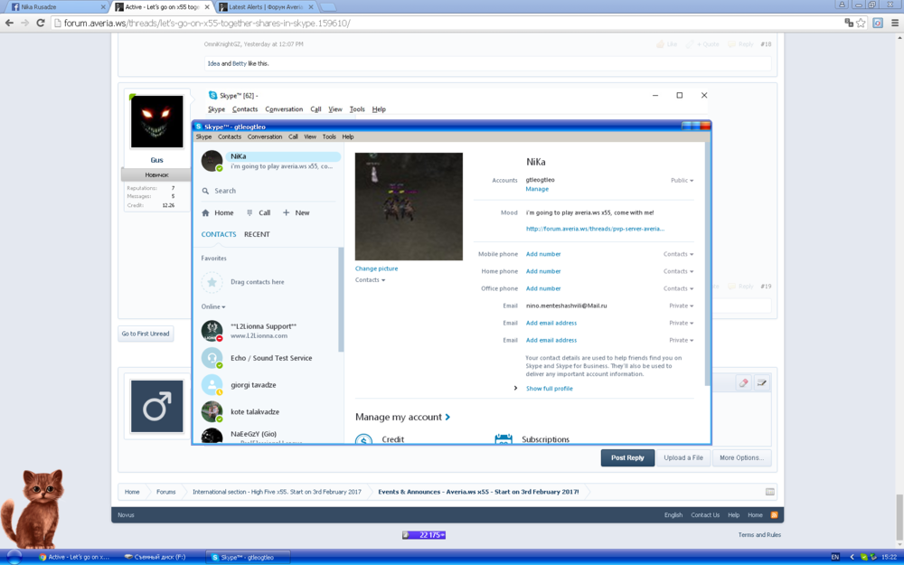Bookmark the page using the star icon
Image resolution: width=904 pixels, height=565 pixels.
(x=862, y=23)
